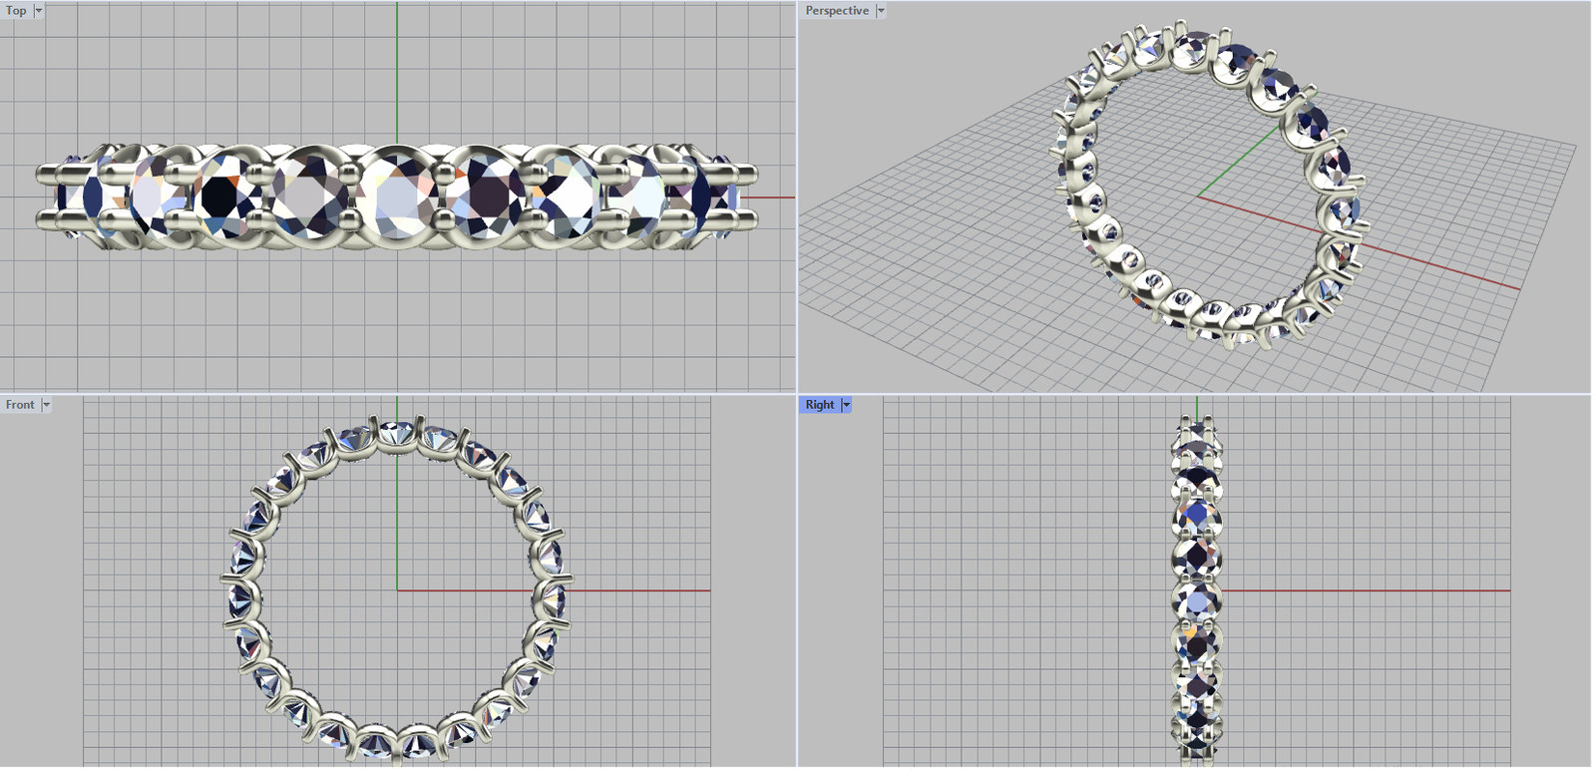Click the green Y-axis line in Top view

(x=397, y=70)
